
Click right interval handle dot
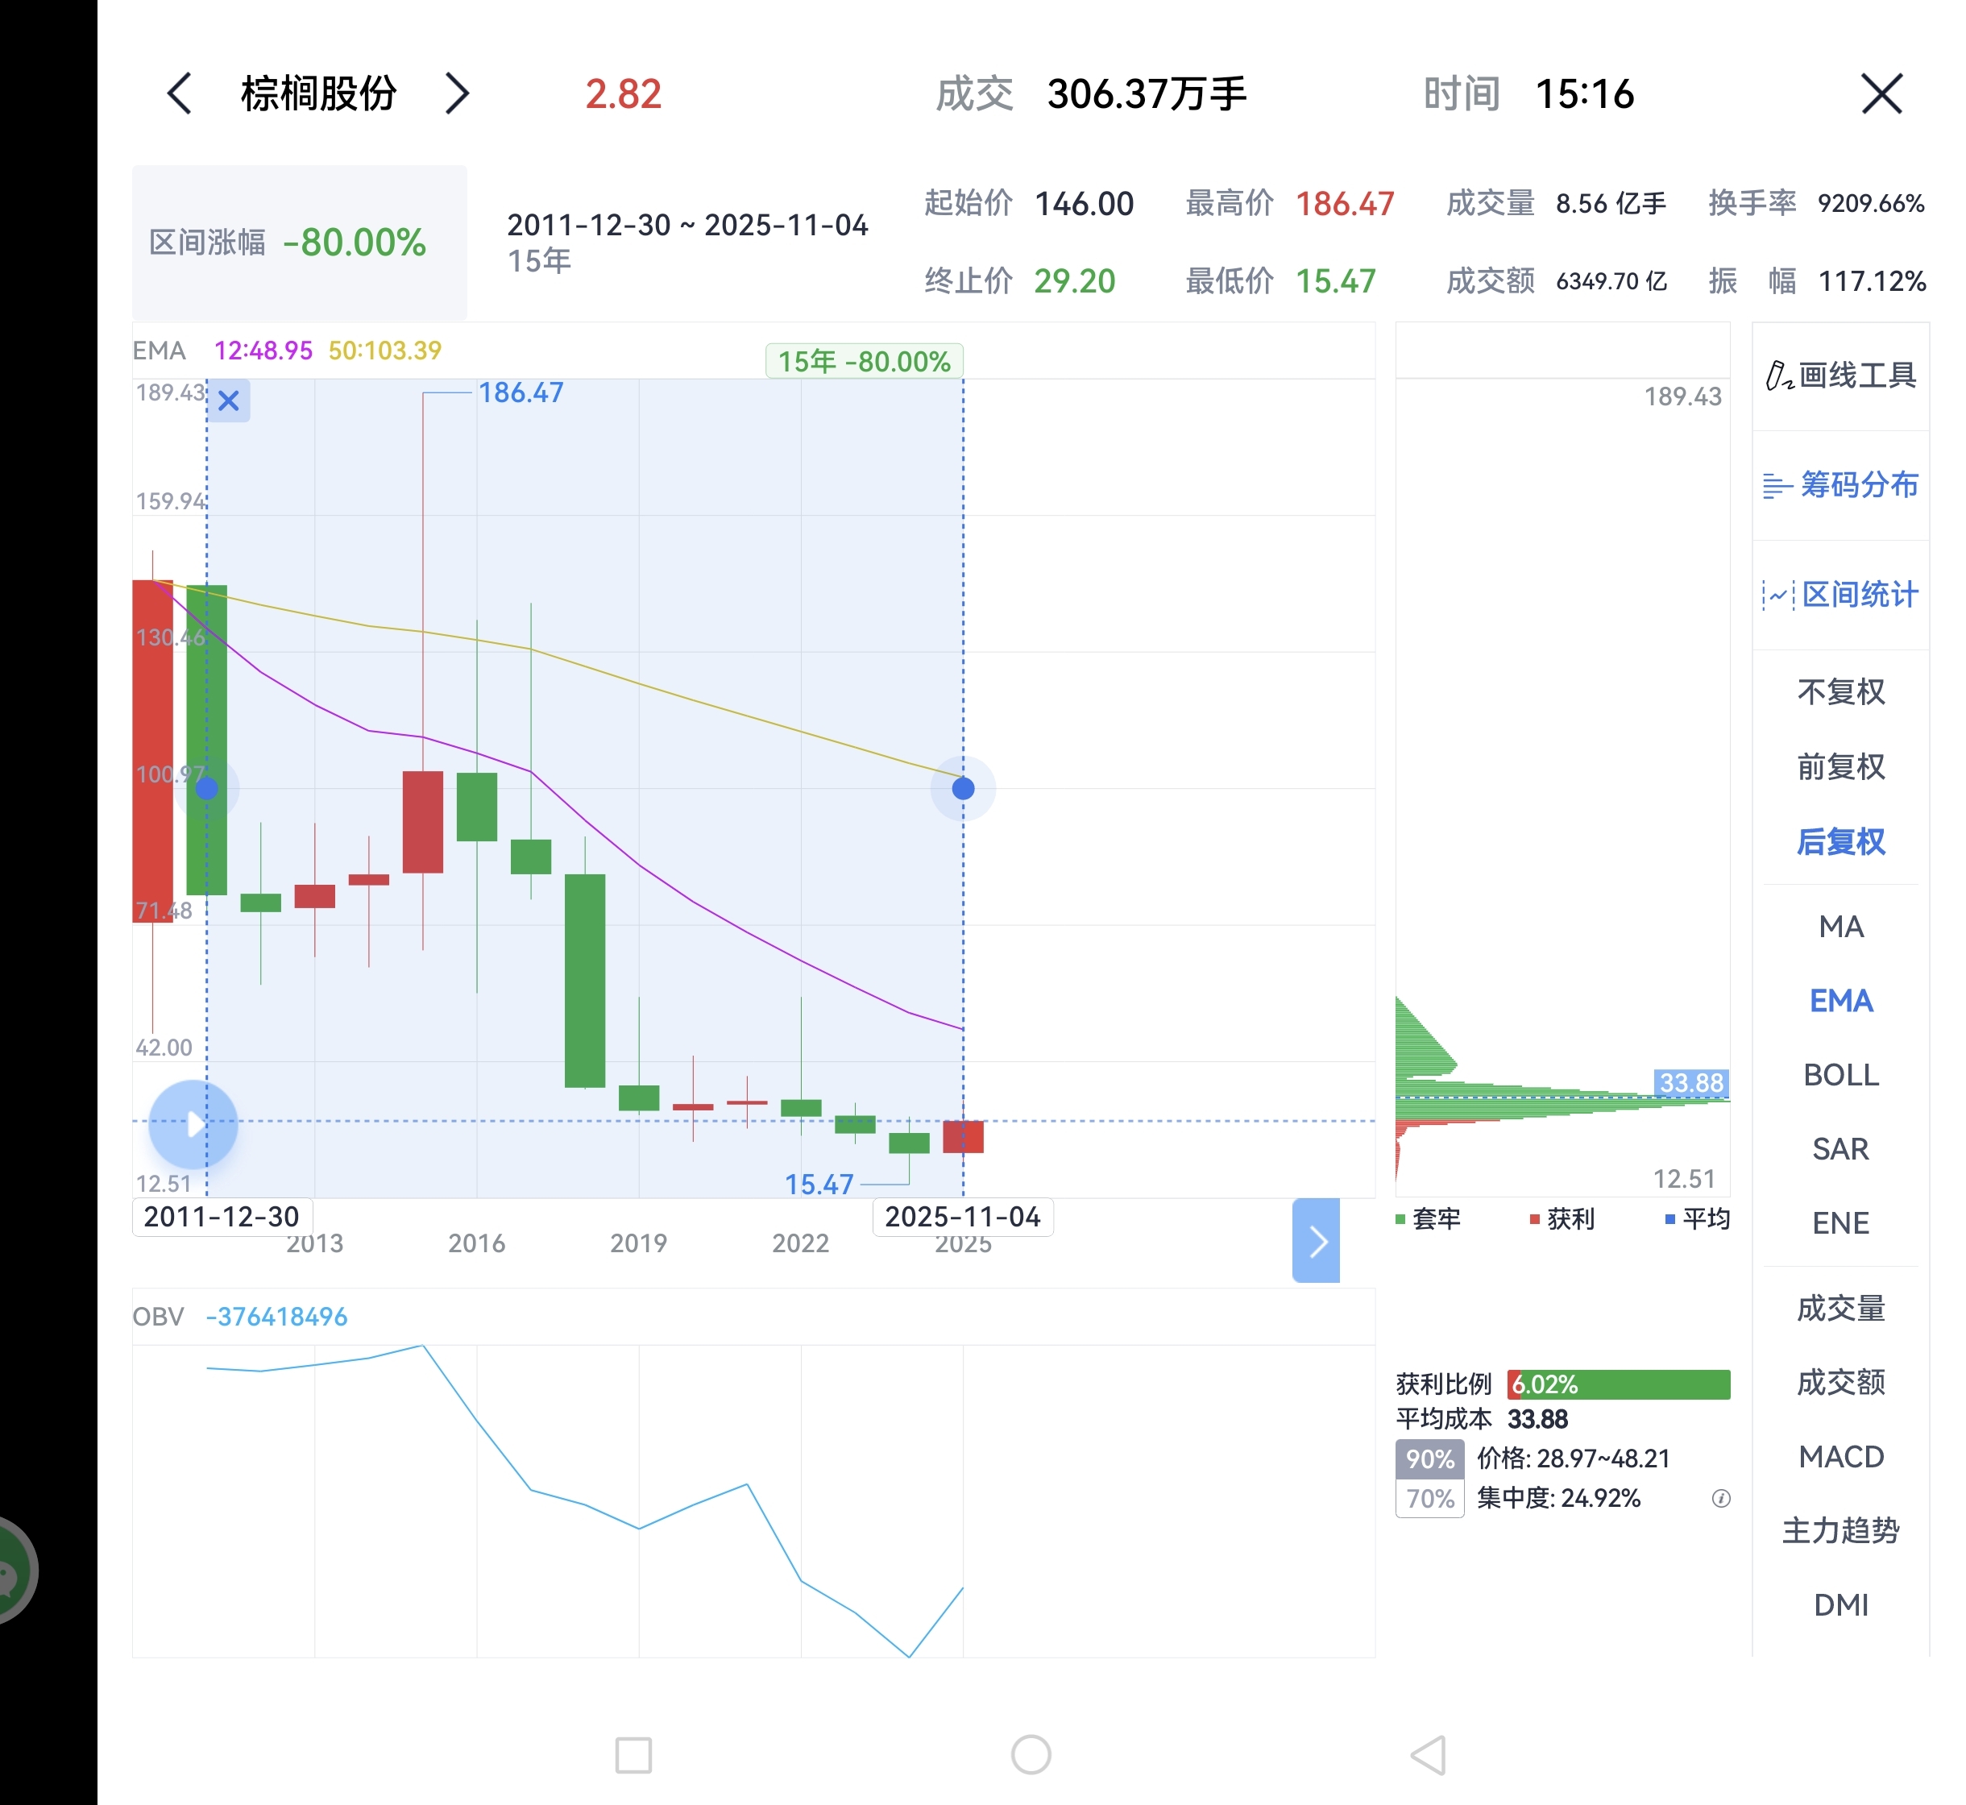pos(963,788)
